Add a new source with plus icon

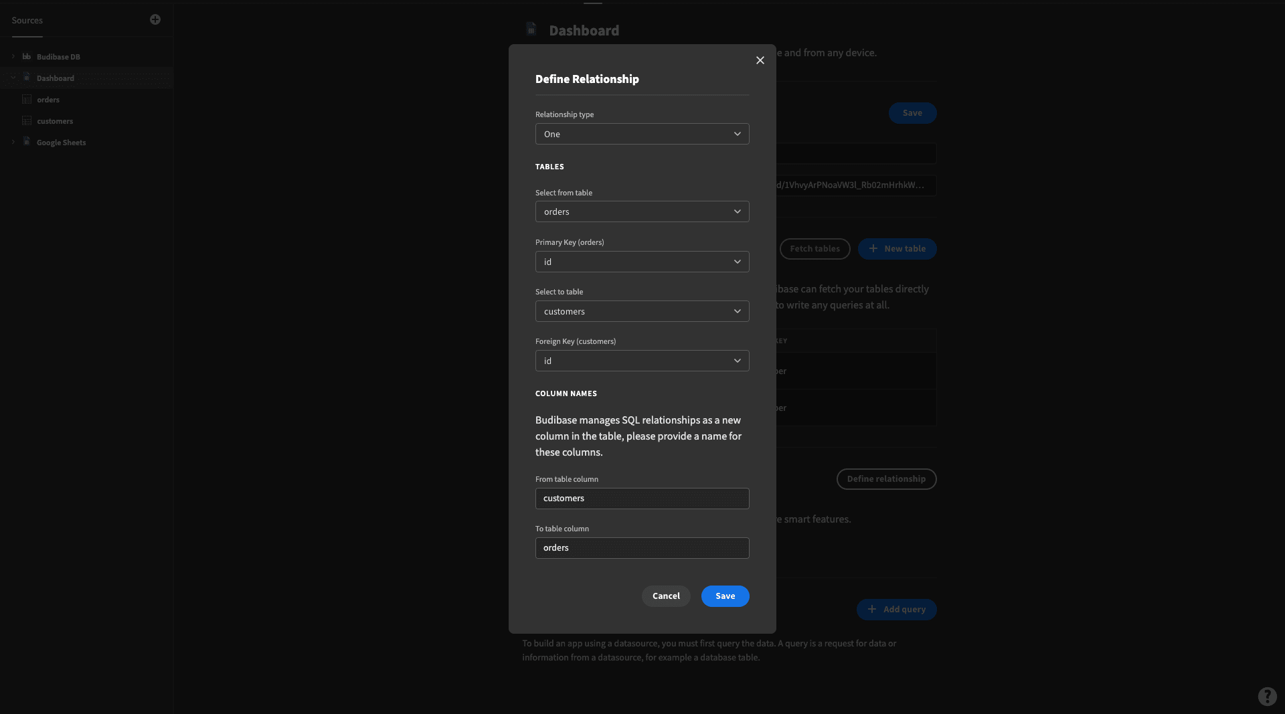pos(155,19)
